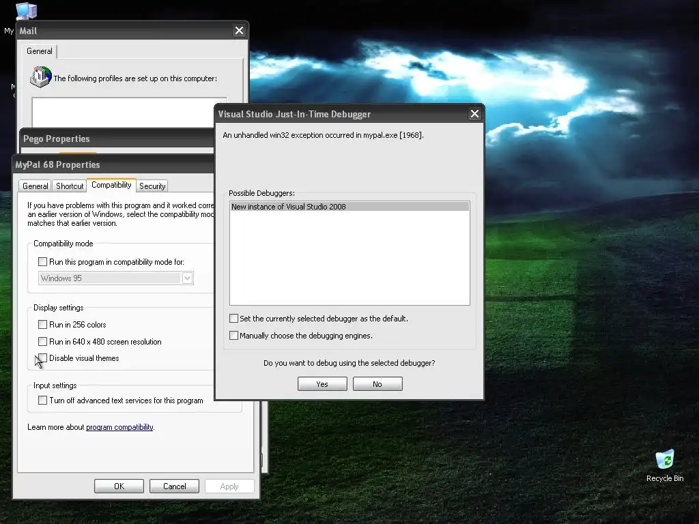Open the Windows 95 compatibility mode dropdown
The height and width of the screenshot is (524, 699).
click(x=187, y=278)
